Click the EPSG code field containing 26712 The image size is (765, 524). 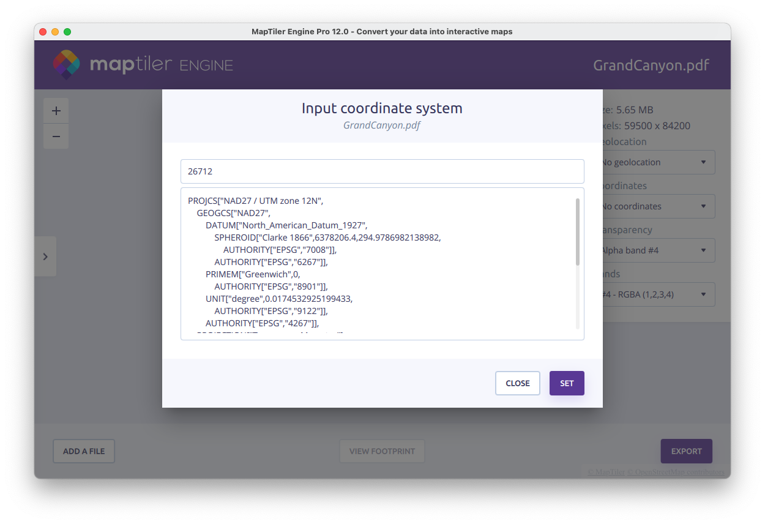tap(382, 171)
